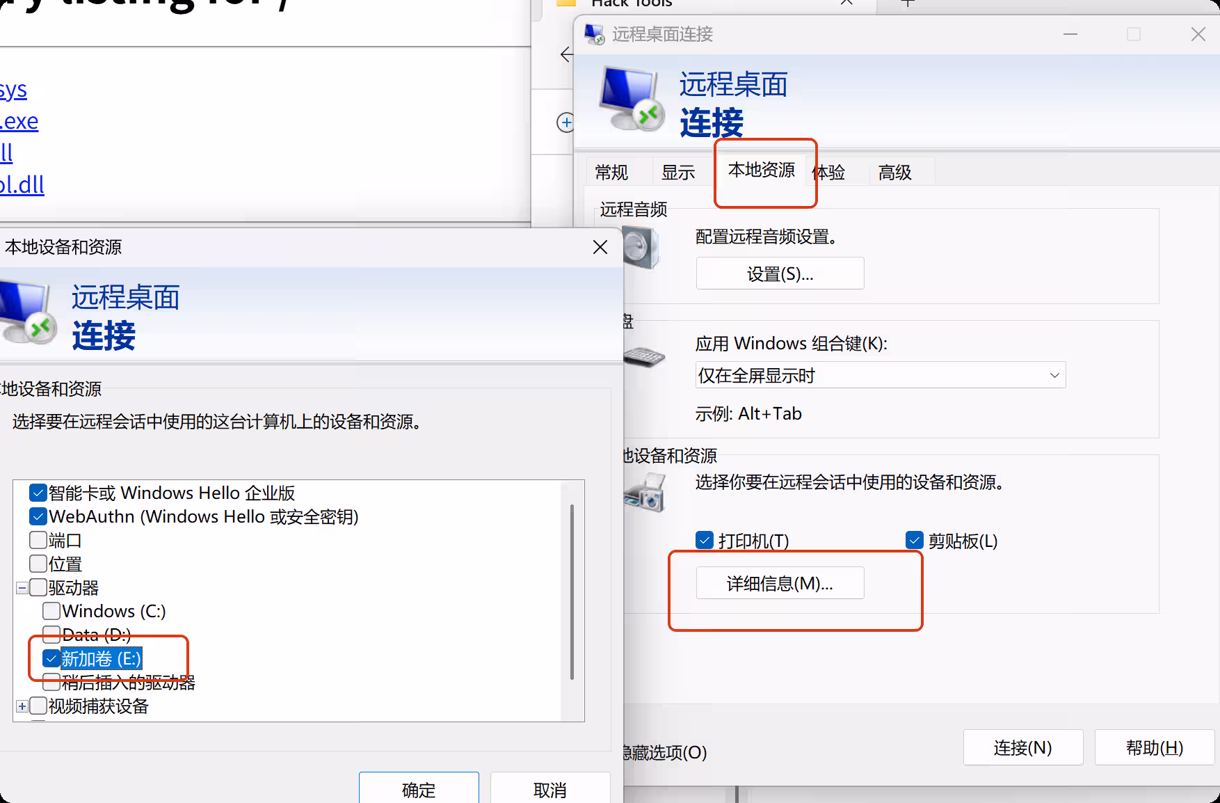Click the 详细信息(M)... button
This screenshot has width=1220, height=803.
pyautogui.click(x=780, y=583)
